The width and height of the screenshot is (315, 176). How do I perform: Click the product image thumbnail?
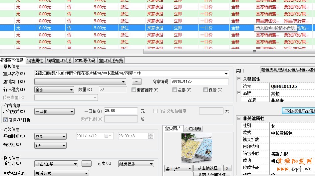pos(196,148)
